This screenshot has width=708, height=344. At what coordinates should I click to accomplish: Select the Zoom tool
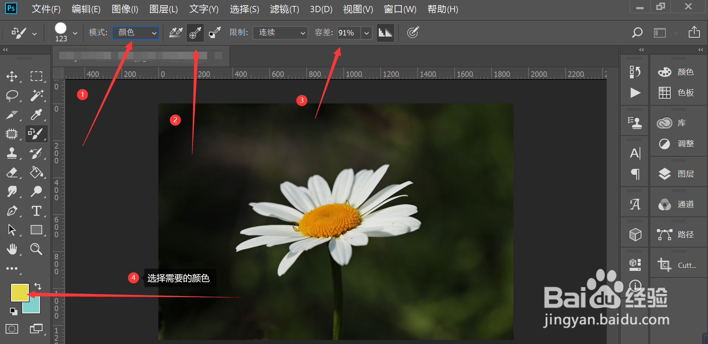click(36, 249)
